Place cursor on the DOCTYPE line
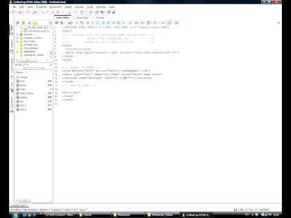 [x=115, y=27]
